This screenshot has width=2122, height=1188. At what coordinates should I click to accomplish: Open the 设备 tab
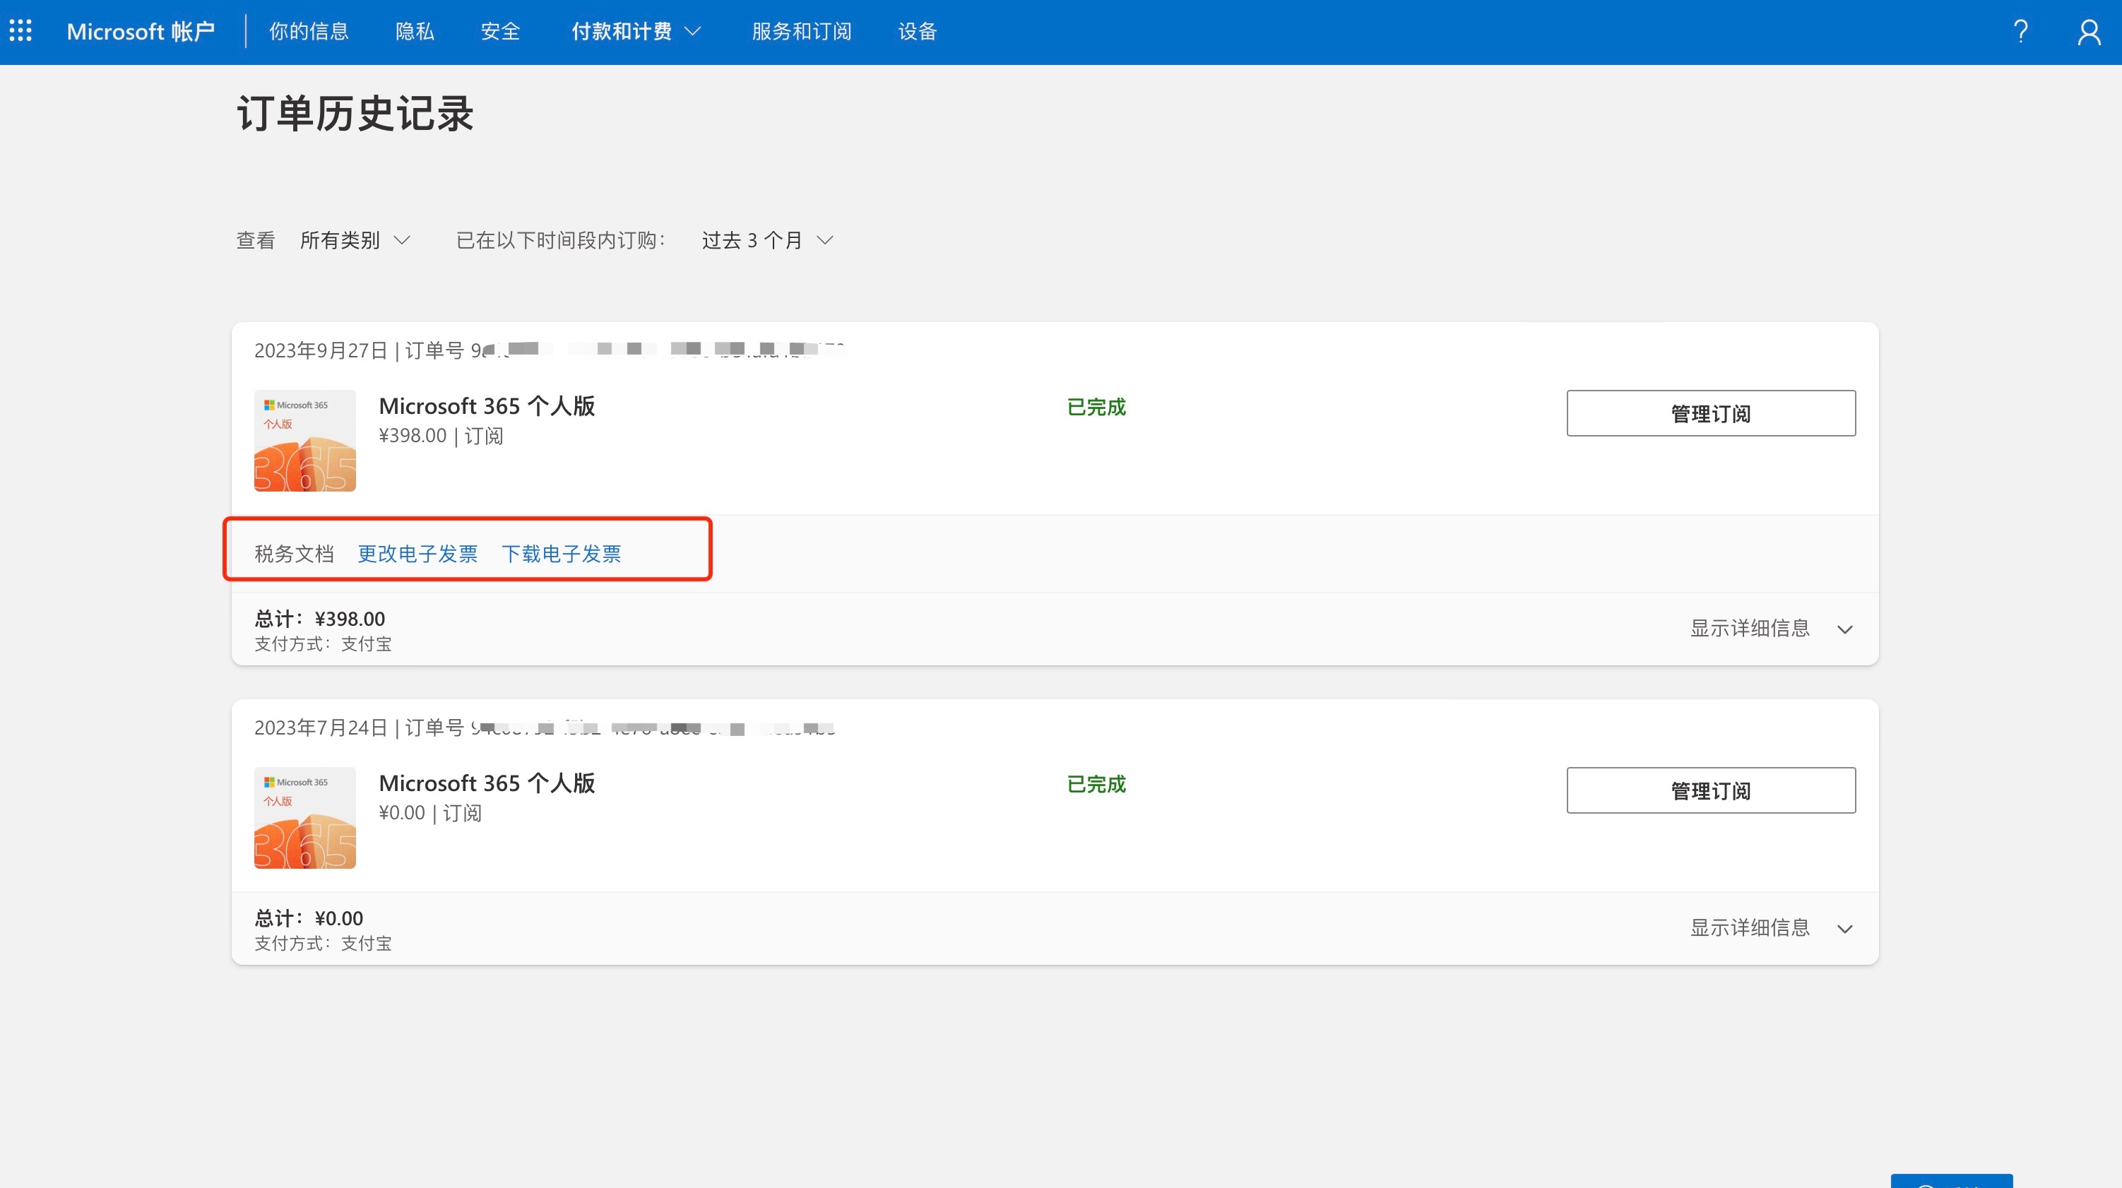coord(917,31)
